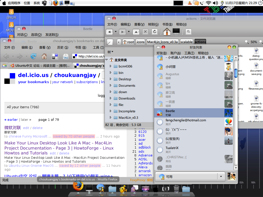Open the Home folder icon in file browser toolbar

167,32
